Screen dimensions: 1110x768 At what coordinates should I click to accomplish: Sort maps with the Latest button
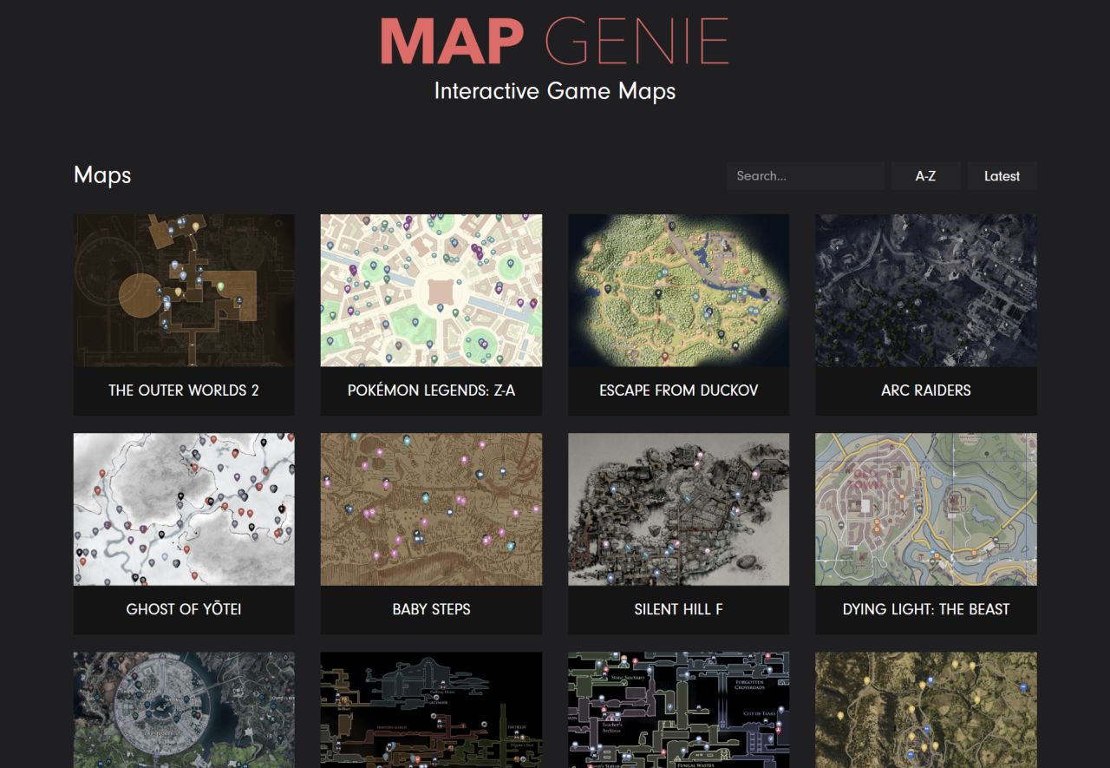point(1002,176)
